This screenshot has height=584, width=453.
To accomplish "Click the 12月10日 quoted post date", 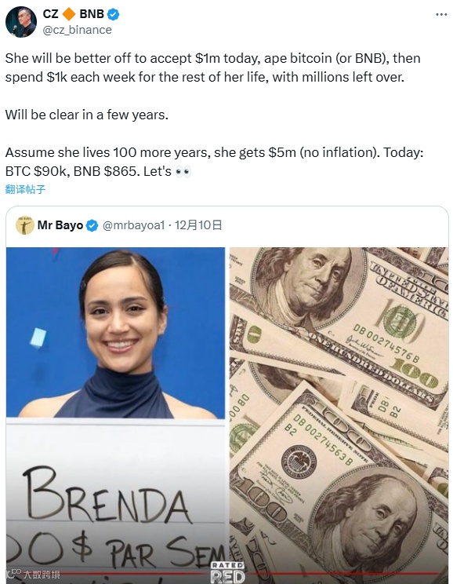I will 198,225.
